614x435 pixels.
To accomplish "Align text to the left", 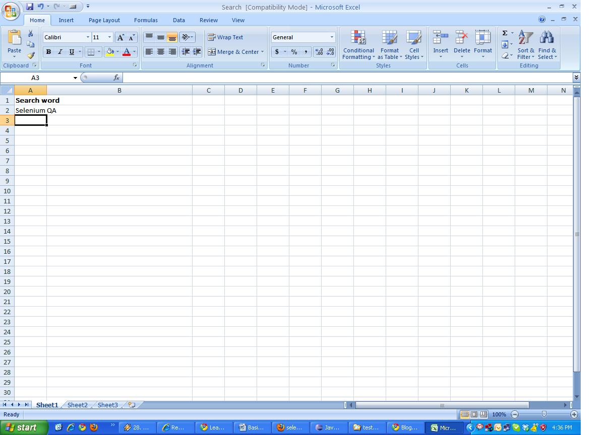I will [149, 52].
